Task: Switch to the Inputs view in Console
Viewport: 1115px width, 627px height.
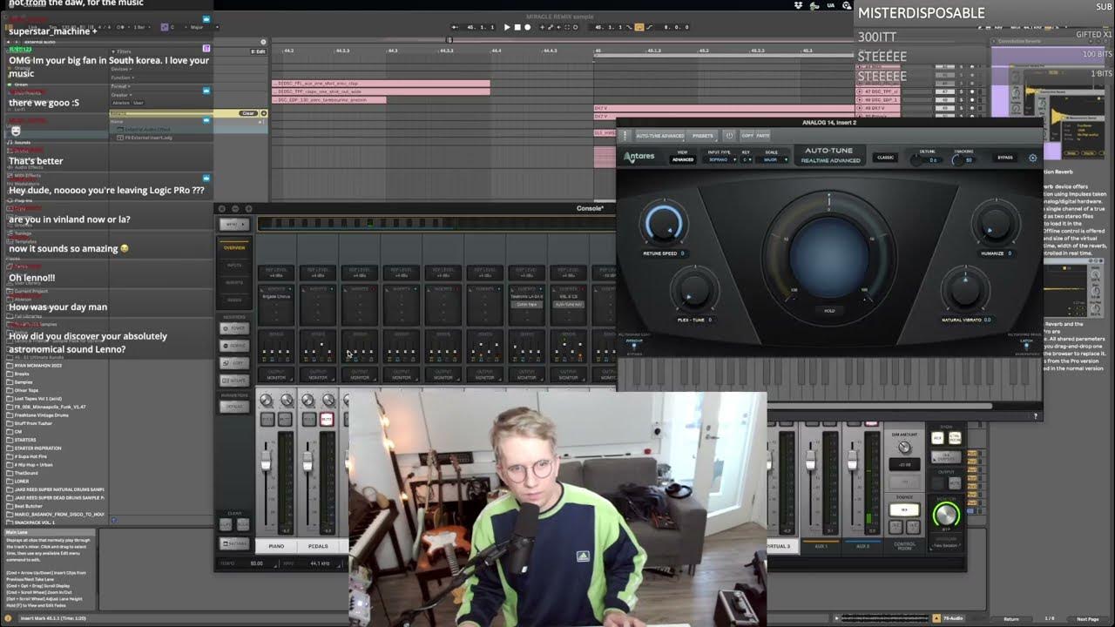Action: tap(234, 265)
